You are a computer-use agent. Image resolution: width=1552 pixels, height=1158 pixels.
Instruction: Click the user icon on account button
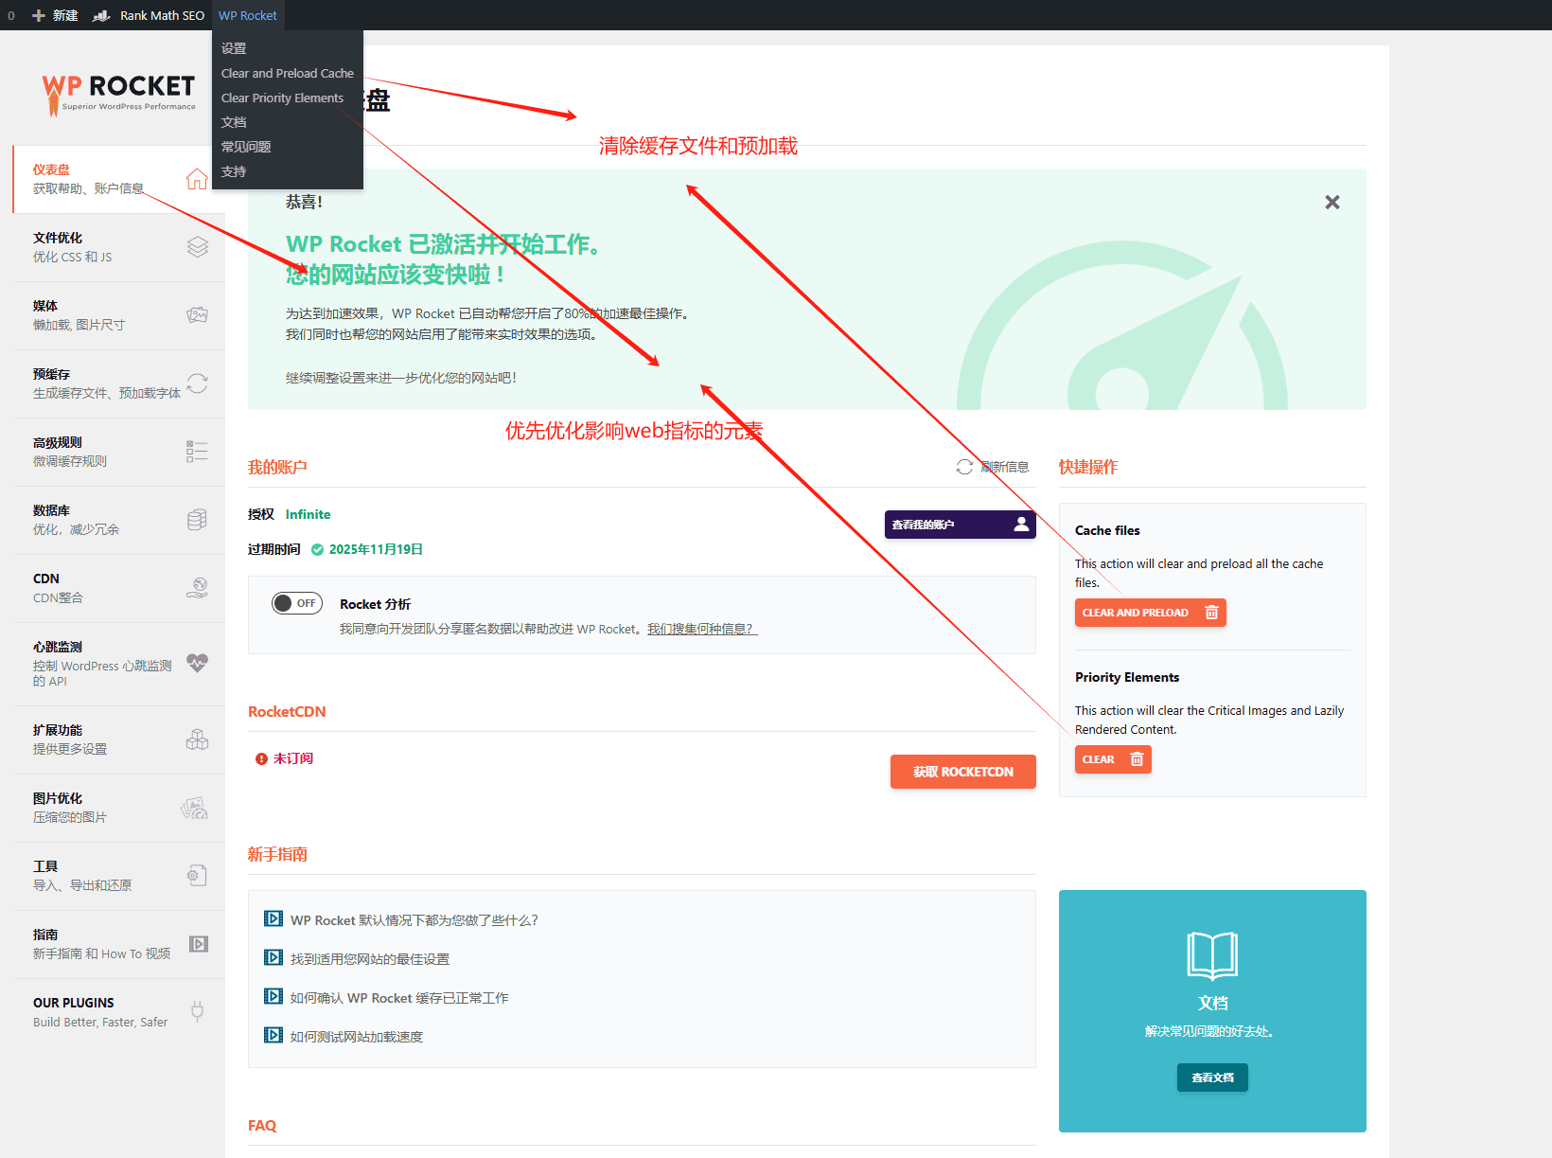click(1021, 524)
